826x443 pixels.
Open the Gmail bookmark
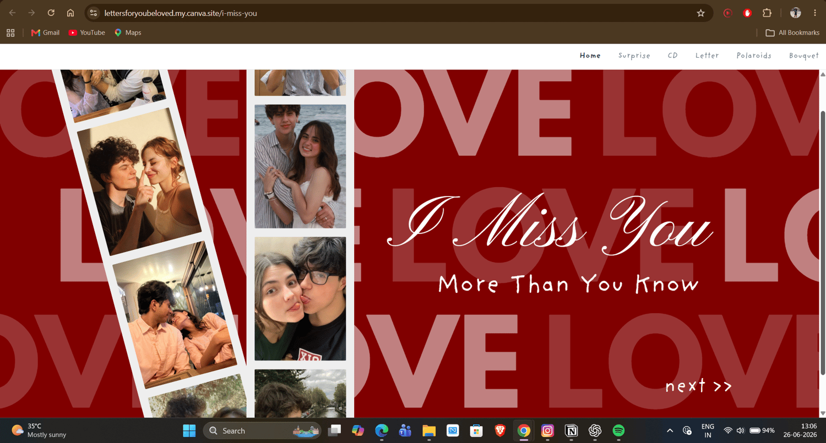46,33
